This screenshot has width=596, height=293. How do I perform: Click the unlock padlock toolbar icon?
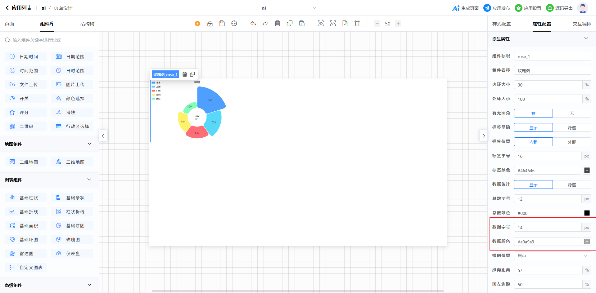pyautogui.click(x=210, y=24)
